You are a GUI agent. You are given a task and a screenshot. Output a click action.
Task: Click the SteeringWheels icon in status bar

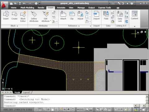[x=106, y=109]
